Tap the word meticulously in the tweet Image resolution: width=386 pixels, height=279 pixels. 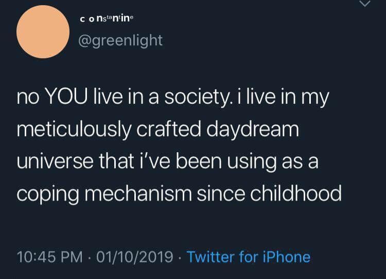[74, 130]
